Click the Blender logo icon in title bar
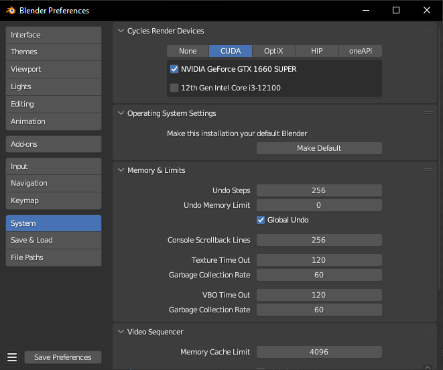The width and height of the screenshot is (443, 370). point(9,11)
